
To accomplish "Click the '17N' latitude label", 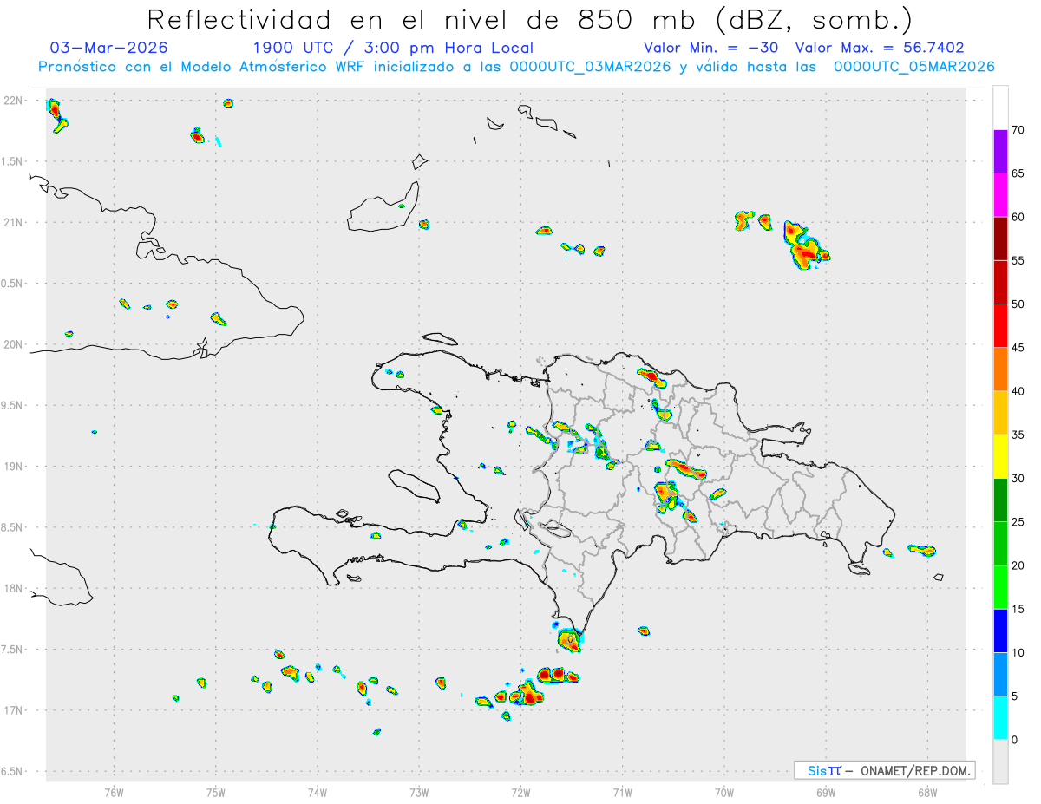I will click(x=13, y=710).
